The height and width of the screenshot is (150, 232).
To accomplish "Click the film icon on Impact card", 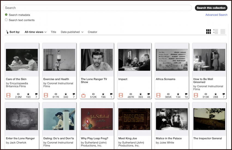I will tap(121, 95).
